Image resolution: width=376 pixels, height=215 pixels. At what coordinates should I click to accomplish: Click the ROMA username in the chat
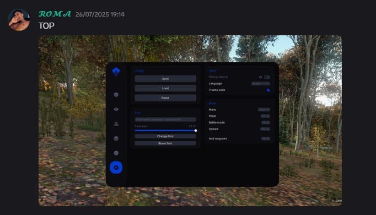coord(55,14)
